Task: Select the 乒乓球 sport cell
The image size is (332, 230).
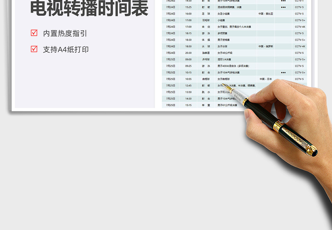Action: coord(206,60)
